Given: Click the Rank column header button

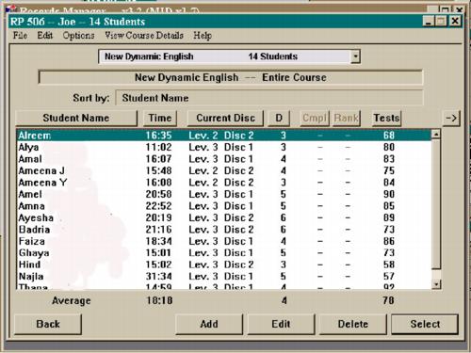Looking at the screenshot, I should click(x=346, y=118).
